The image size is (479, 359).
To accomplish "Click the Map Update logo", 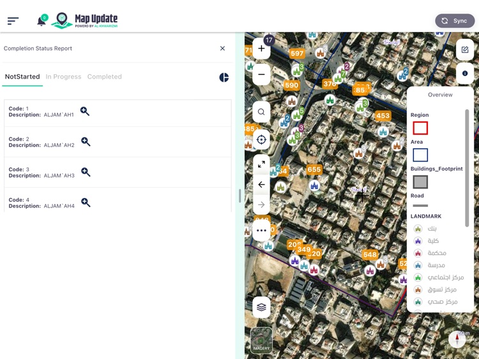I will coord(84,21).
